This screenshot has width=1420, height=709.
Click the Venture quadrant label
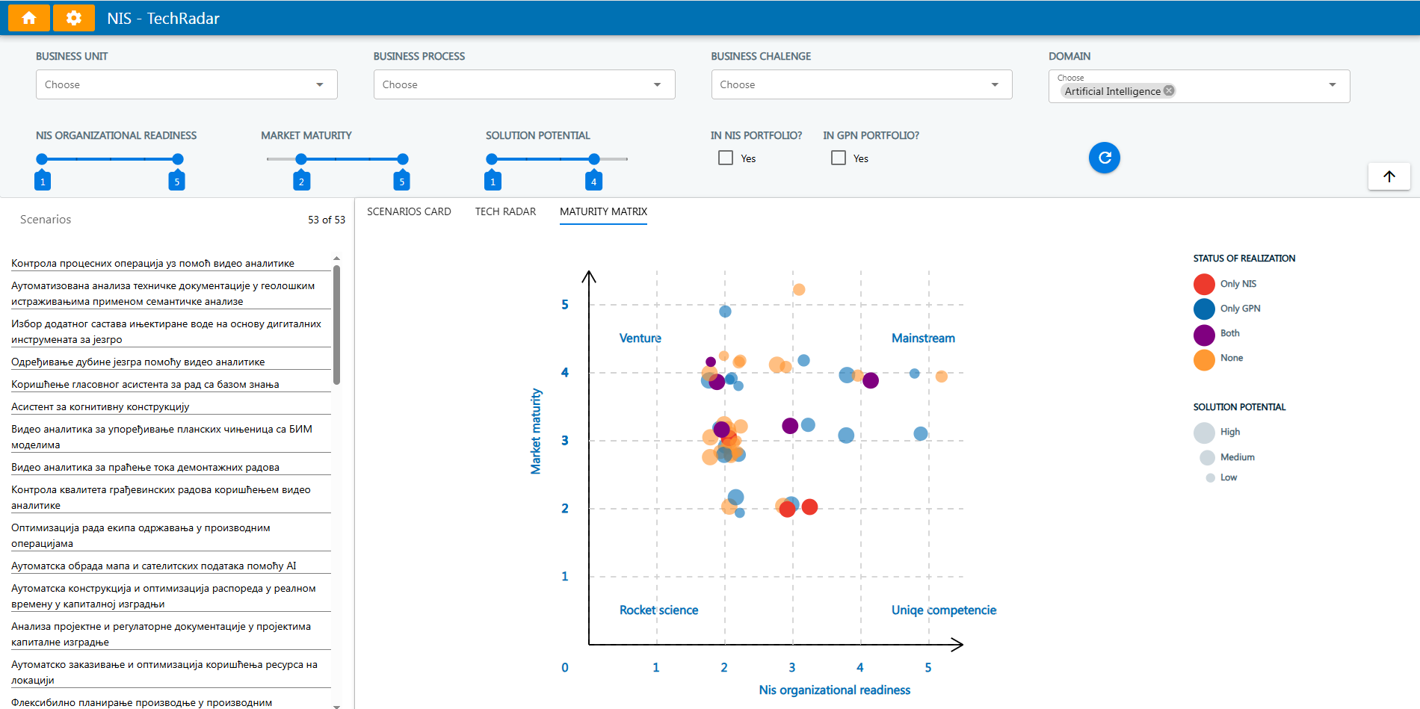click(x=640, y=338)
